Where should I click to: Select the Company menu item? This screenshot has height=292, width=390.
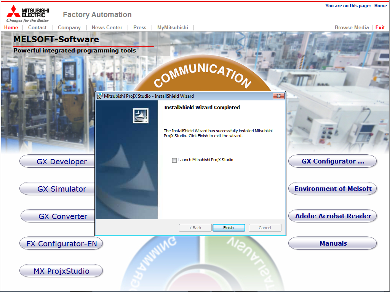(69, 27)
